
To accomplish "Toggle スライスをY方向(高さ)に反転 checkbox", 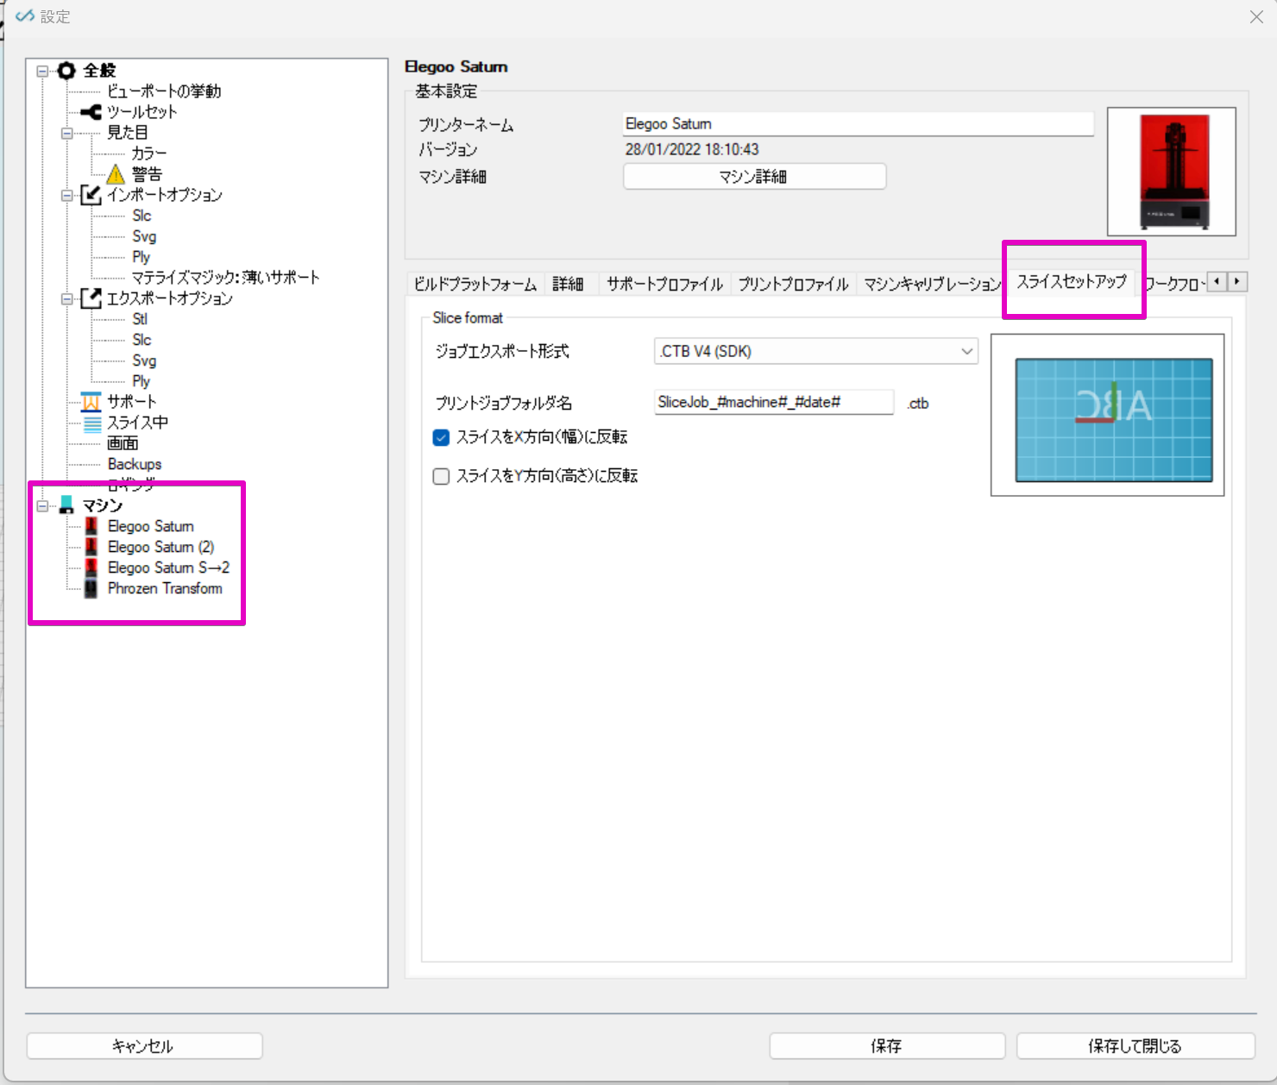I will pos(441,476).
